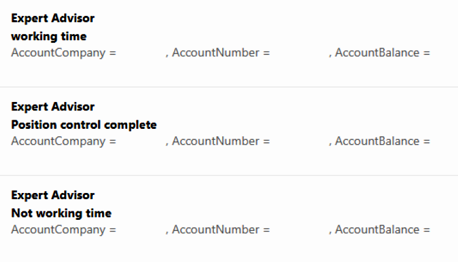Click blank AccountCompany value in Position control message
Screen dimensions: 458x262
coord(140,142)
